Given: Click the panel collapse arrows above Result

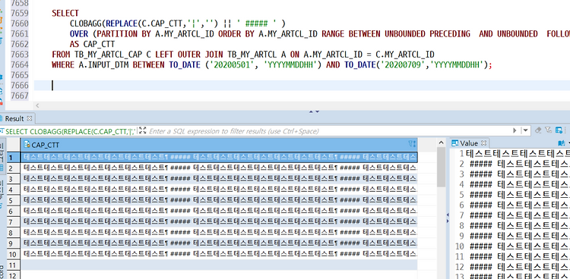Looking at the screenshot, I should tap(314, 111).
